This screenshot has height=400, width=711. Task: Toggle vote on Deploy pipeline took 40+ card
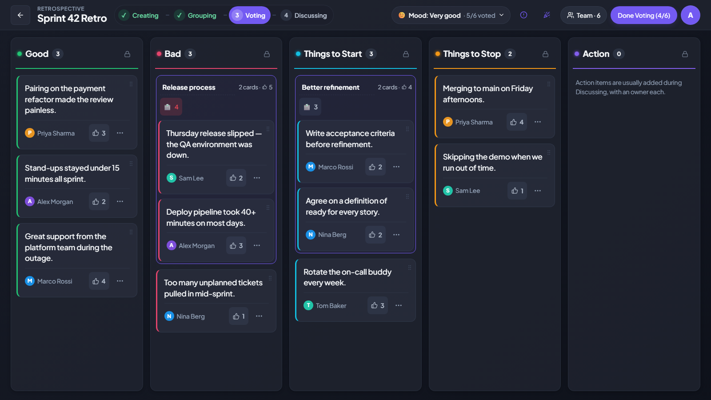[x=236, y=245]
